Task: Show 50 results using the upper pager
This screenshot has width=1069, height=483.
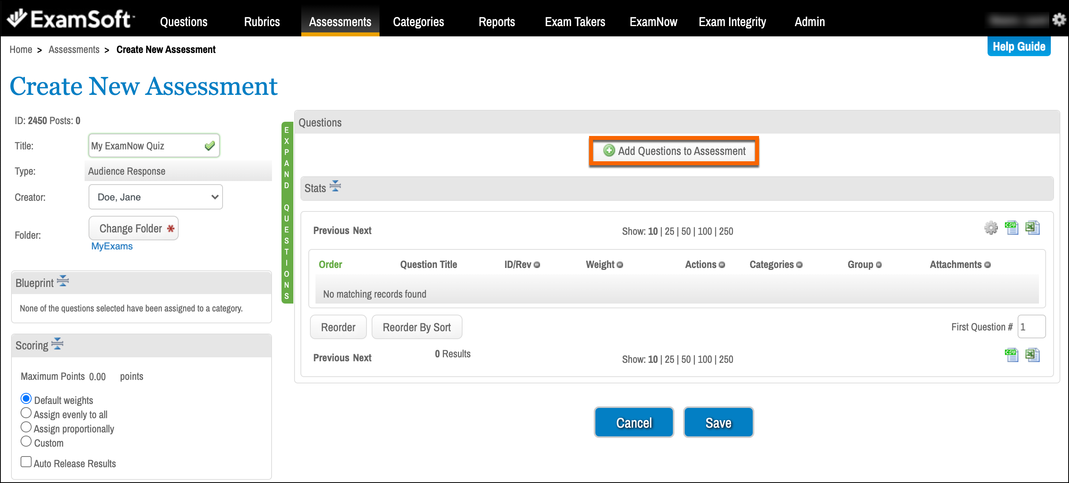Action: (686, 231)
